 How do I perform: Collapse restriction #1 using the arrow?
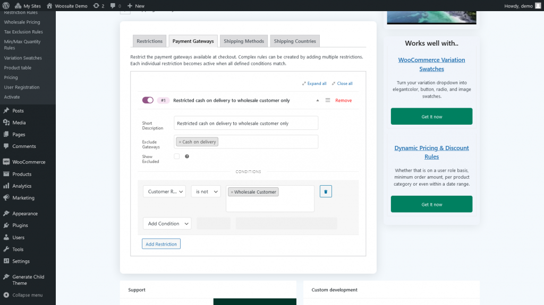pos(318,100)
